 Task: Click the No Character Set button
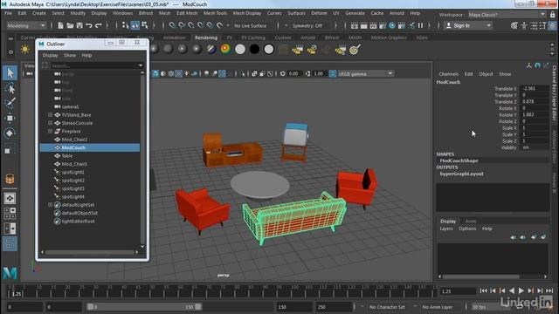[x=387, y=307]
